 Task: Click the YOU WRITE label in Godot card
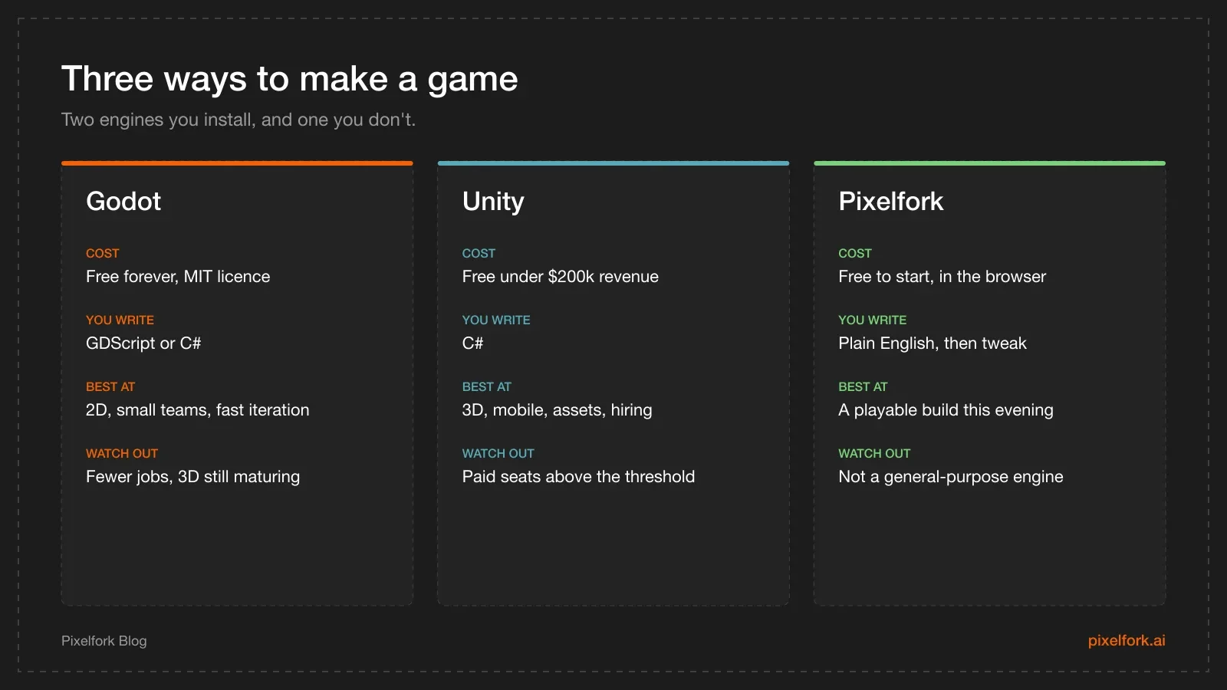tap(120, 320)
